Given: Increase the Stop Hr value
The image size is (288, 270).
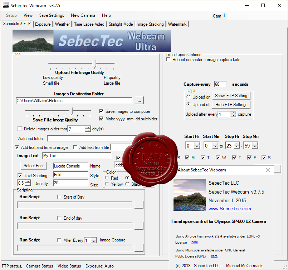Looking at the screenshot, I should pos(237,144).
